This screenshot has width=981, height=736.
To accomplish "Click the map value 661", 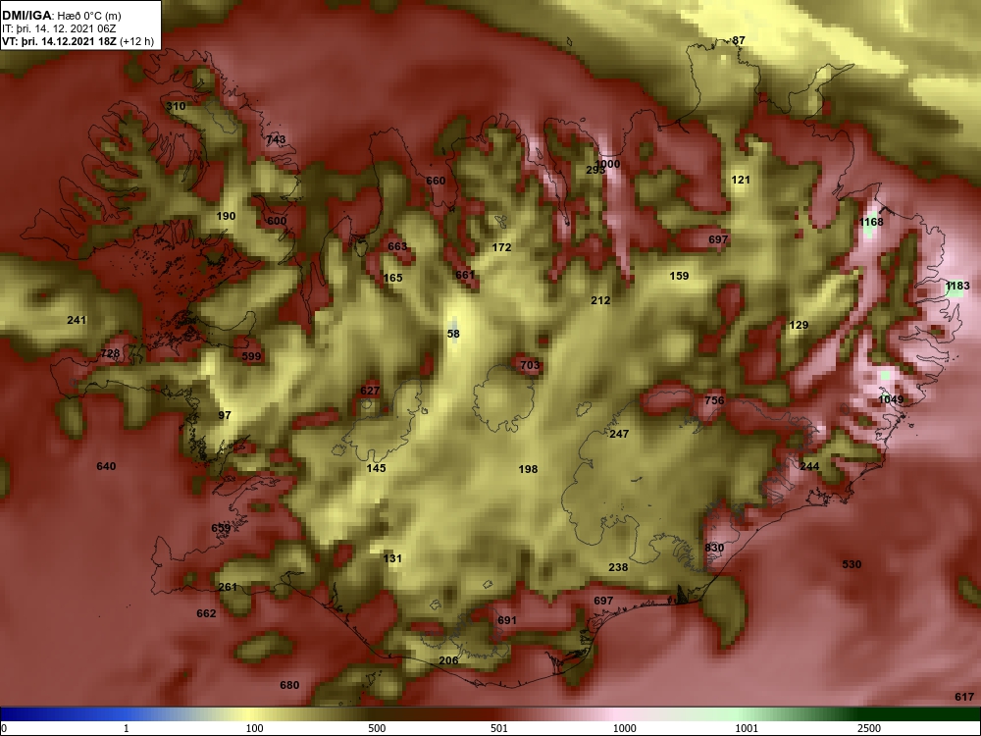I will pos(465,275).
